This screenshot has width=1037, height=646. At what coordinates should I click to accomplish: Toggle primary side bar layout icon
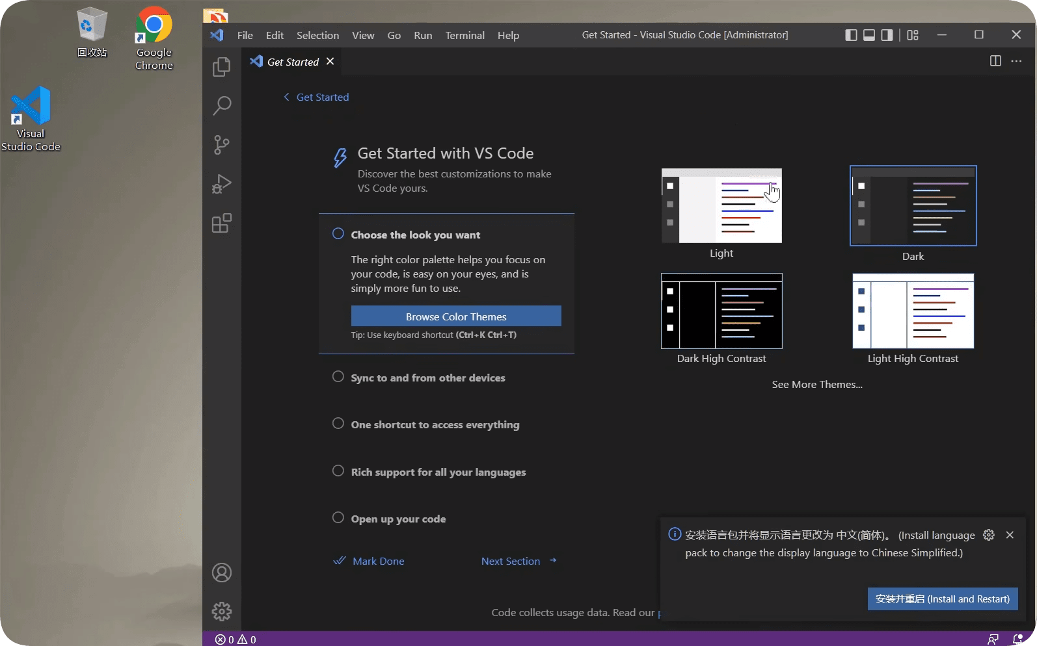click(x=851, y=35)
